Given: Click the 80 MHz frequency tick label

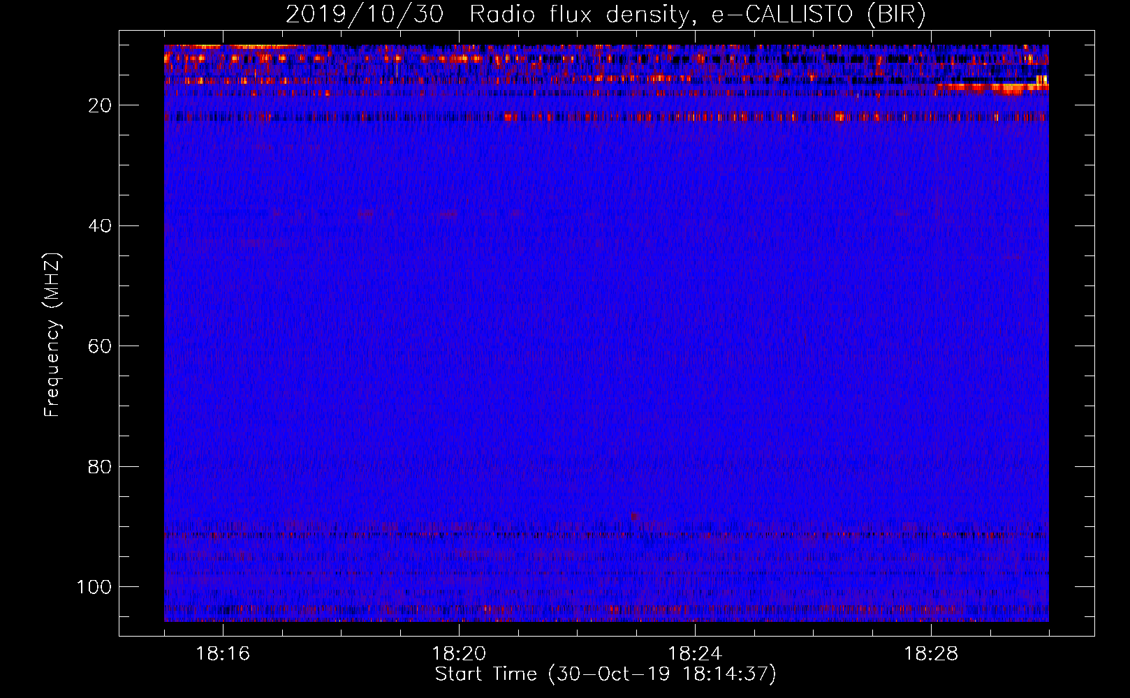Looking at the screenshot, I should click(x=100, y=466).
